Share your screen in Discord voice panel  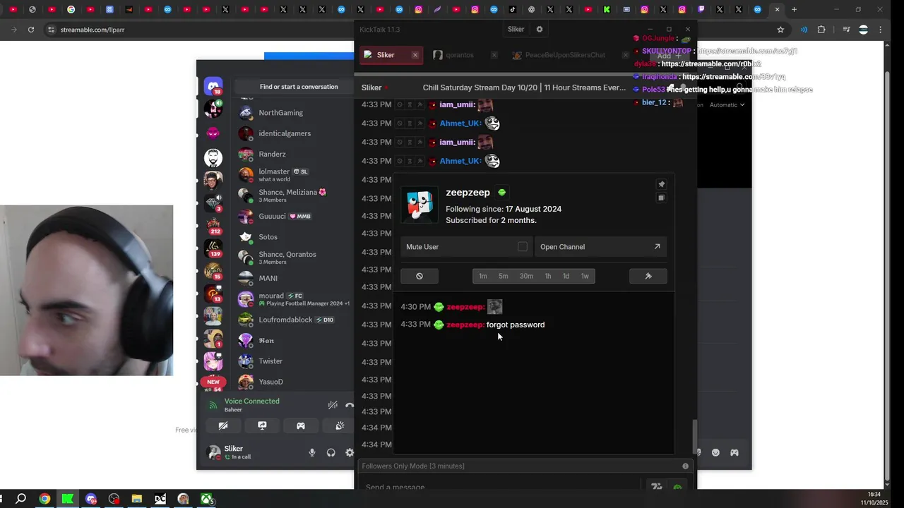click(262, 425)
